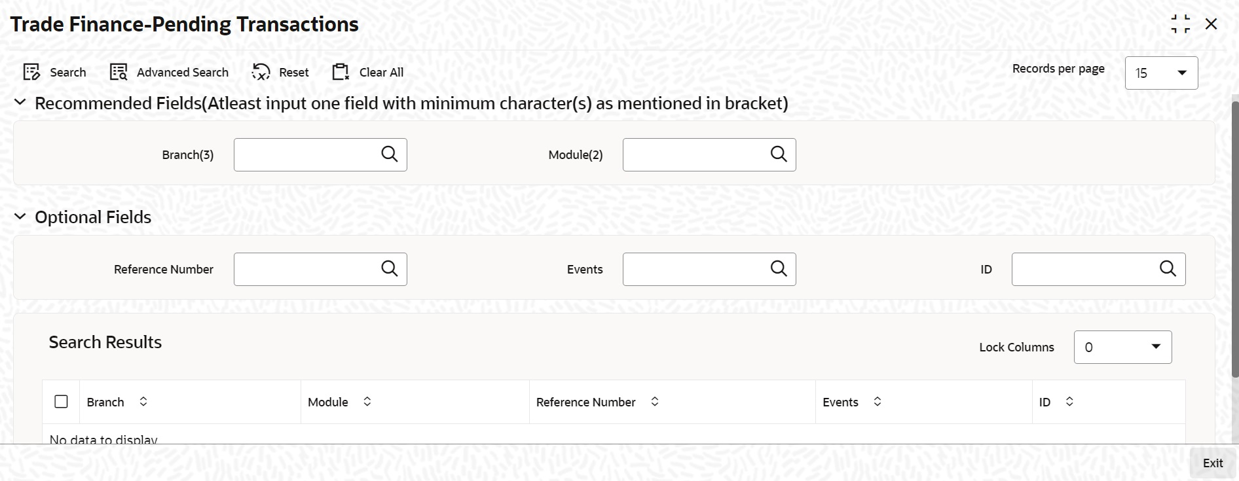Open the Records per page dropdown
Screen dimensions: 1239x481
tap(1161, 73)
